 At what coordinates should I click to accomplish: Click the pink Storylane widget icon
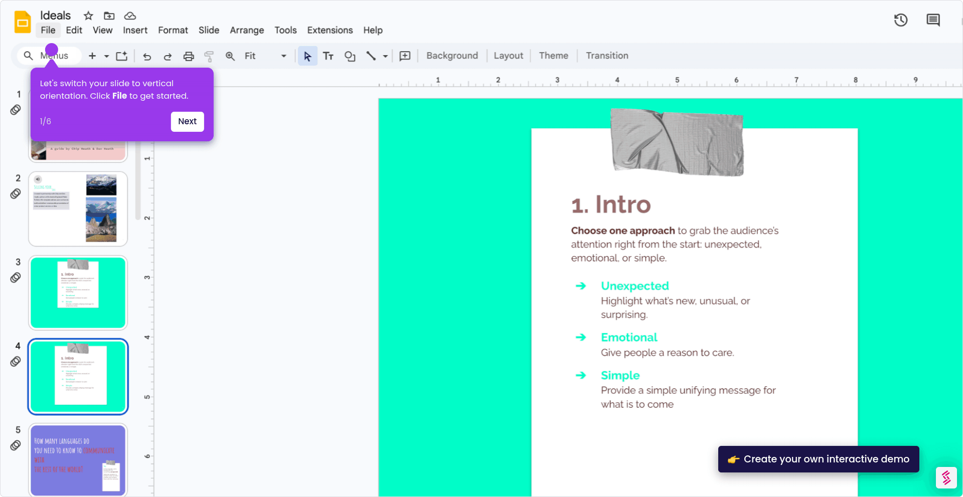pyautogui.click(x=946, y=477)
